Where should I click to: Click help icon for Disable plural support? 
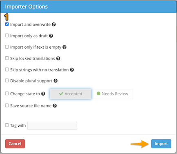click(x=55, y=80)
